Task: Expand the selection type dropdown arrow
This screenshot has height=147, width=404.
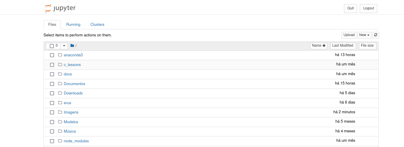Action: click(64, 46)
